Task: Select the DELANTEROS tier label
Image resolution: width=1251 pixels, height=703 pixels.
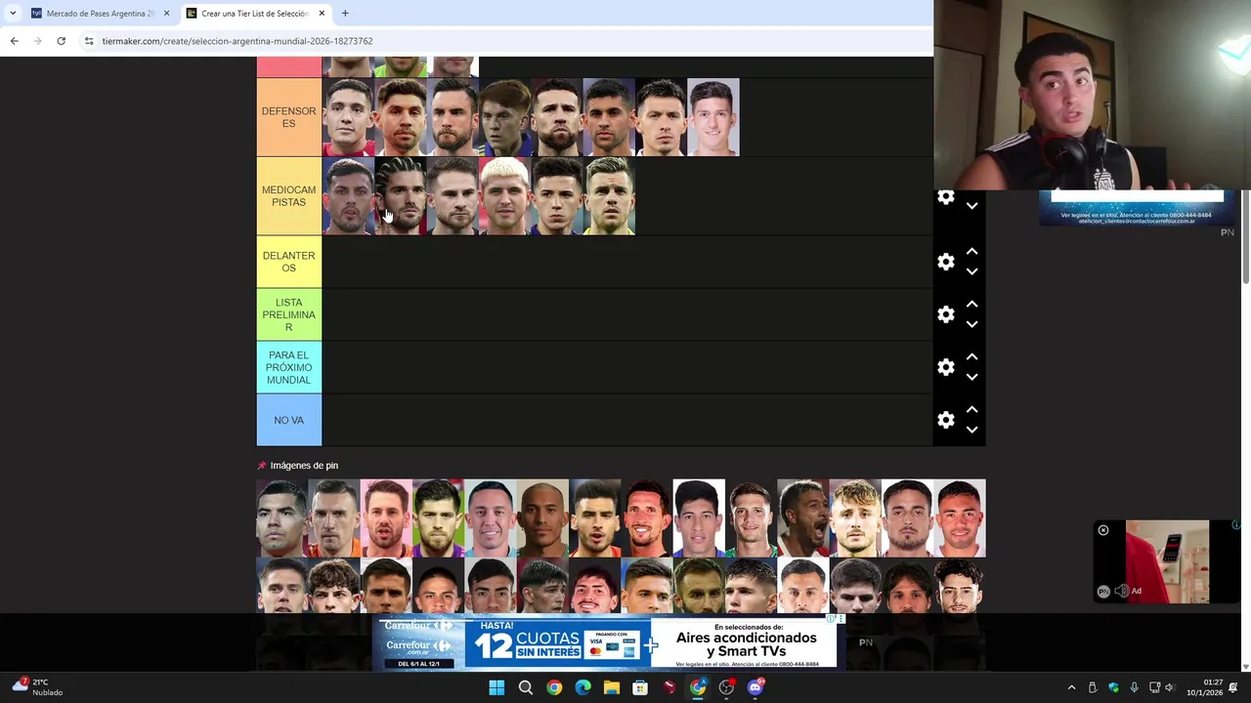Action: [288, 262]
